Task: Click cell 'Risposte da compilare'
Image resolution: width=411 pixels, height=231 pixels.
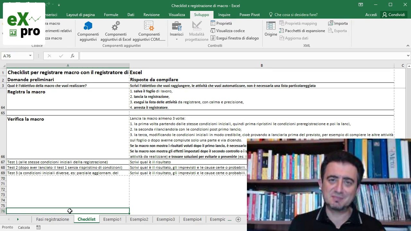Action: coord(262,80)
